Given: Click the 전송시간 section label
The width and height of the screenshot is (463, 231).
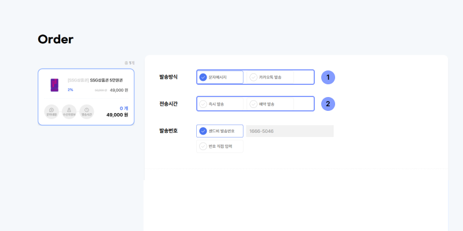Looking at the screenshot, I should 168,104.
